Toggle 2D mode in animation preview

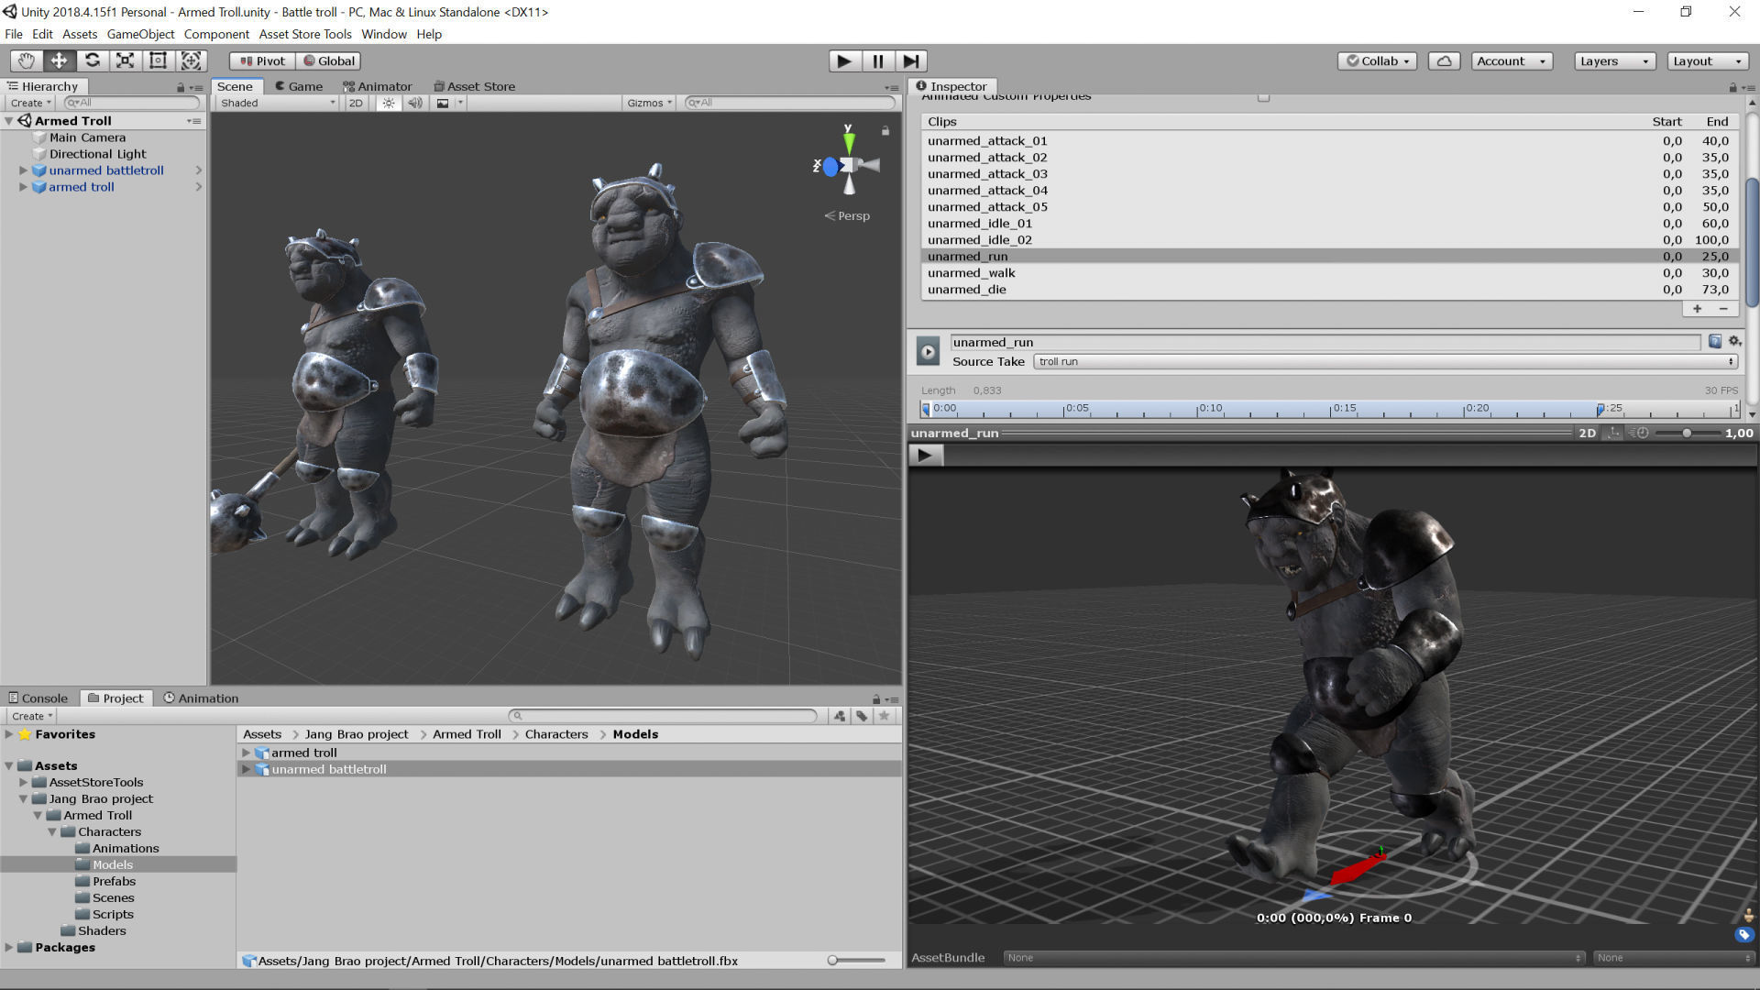[x=1588, y=433]
